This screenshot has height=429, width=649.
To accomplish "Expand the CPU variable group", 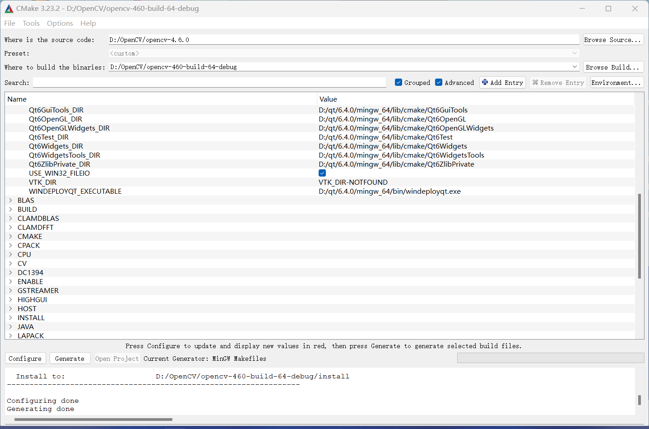I will (10, 254).
